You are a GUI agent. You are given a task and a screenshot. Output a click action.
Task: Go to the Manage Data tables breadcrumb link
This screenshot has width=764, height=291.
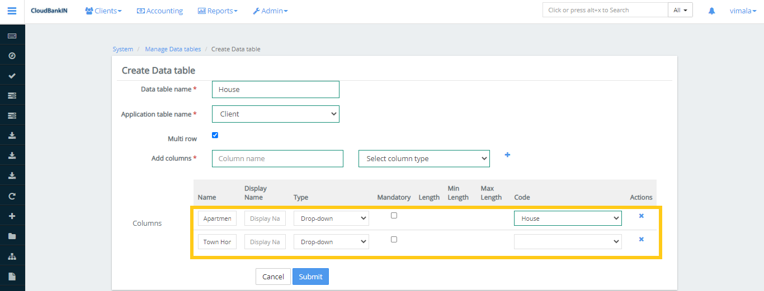[173, 49]
